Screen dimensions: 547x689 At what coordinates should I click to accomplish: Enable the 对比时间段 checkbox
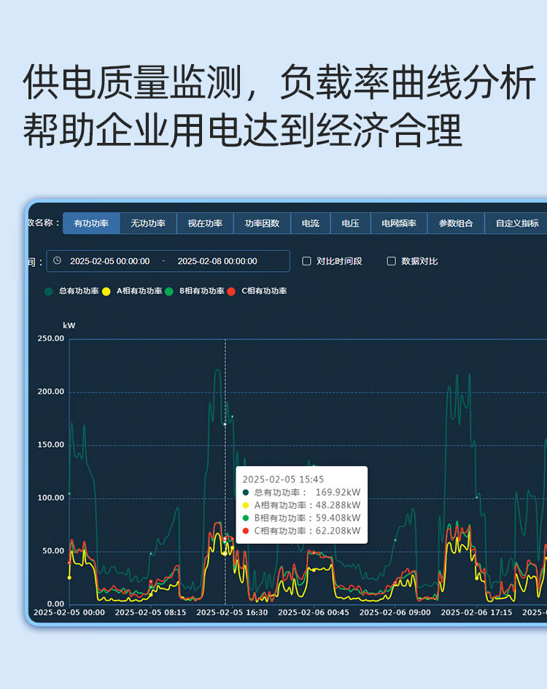[x=307, y=261]
